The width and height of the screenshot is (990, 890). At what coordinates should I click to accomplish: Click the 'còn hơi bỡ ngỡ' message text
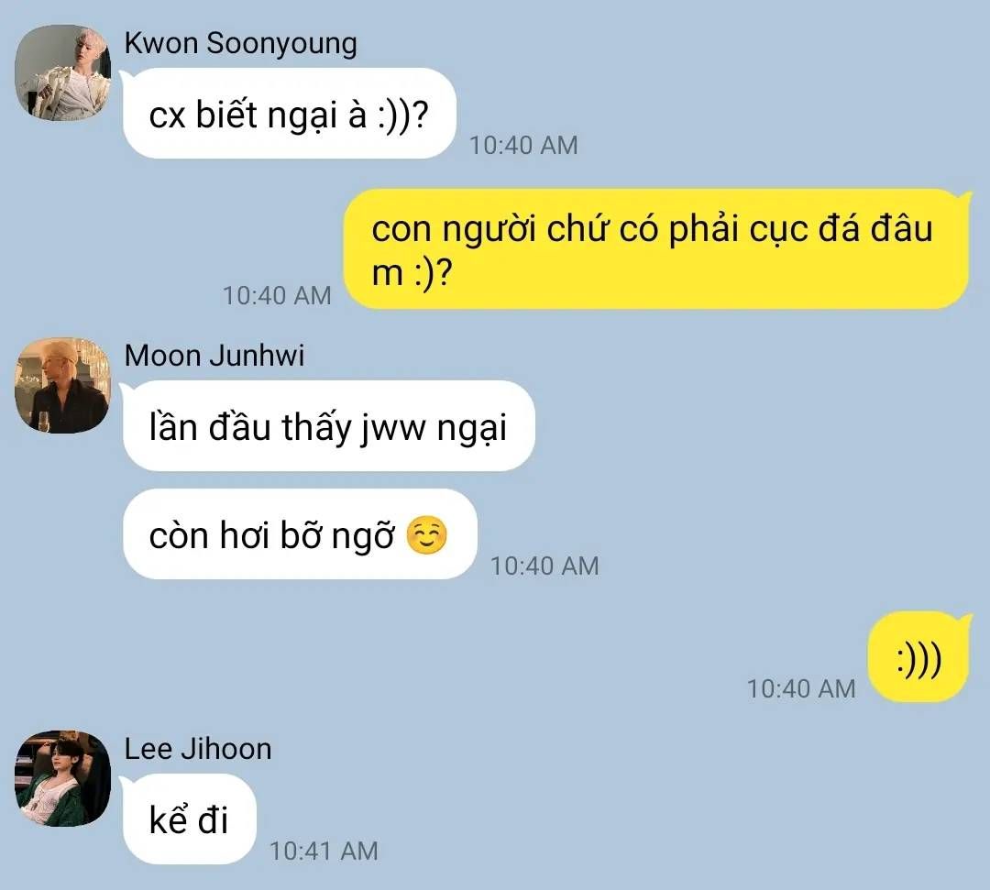(x=271, y=536)
